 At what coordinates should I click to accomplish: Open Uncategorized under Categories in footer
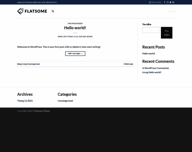point(65,101)
